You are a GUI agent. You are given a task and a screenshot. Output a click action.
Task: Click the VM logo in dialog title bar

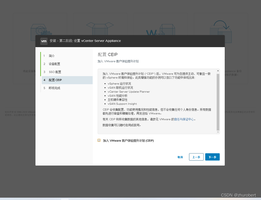point(44,41)
